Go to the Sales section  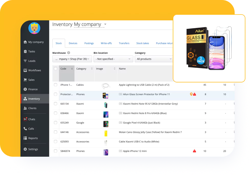(x=31, y=80)
